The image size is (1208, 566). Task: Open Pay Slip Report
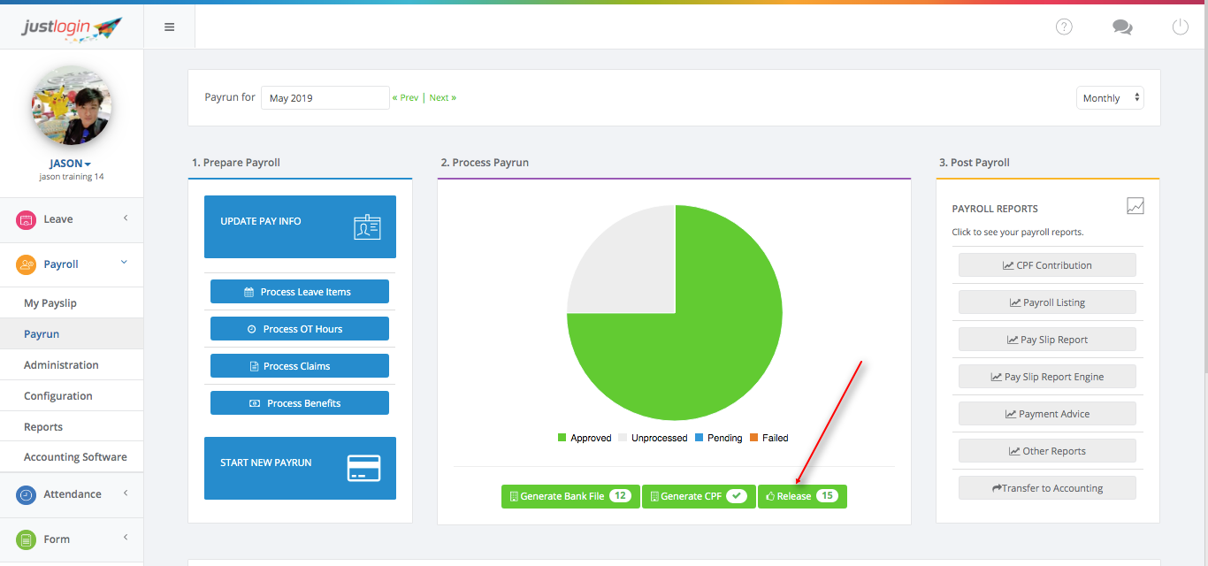pyautogui.click(x=1047, y=340)
